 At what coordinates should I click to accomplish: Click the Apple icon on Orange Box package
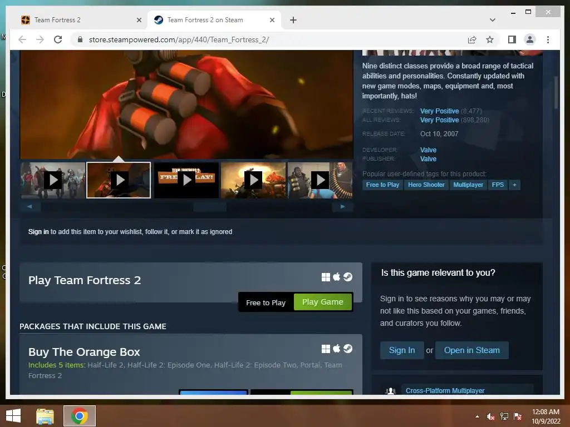pyautogui.click(x=337, y=349)
